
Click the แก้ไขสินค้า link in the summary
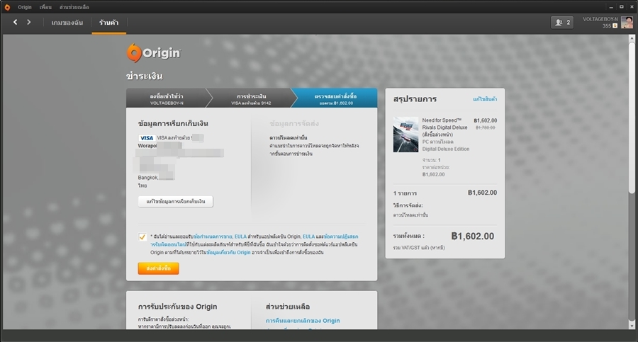[485, 99]
